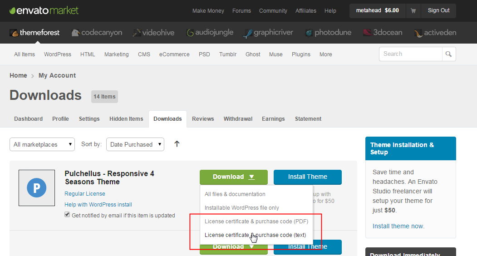477x256 pixels.
Task: Switch to the Dashboard tab
Action: pyautogui.click(x=28, y=119)
